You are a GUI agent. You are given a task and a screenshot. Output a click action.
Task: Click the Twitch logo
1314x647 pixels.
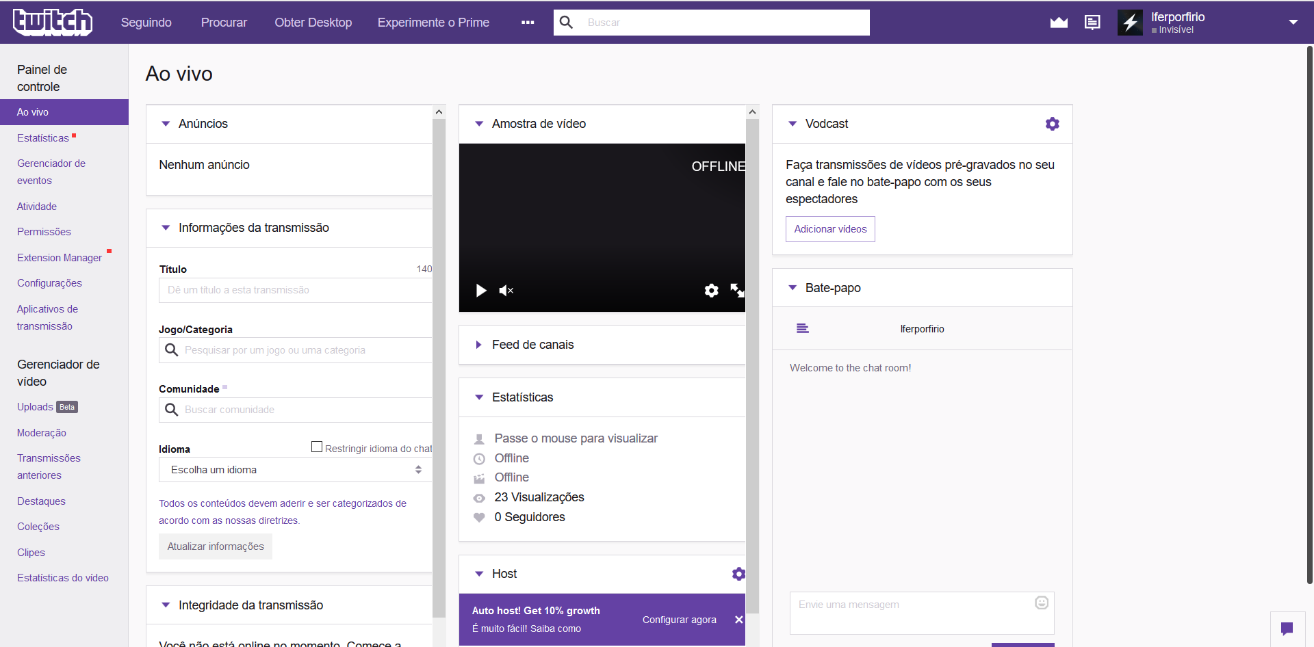point(53,23)
